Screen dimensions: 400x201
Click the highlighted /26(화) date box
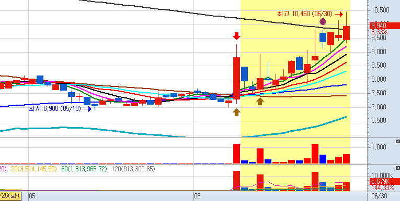coord(10,196)
